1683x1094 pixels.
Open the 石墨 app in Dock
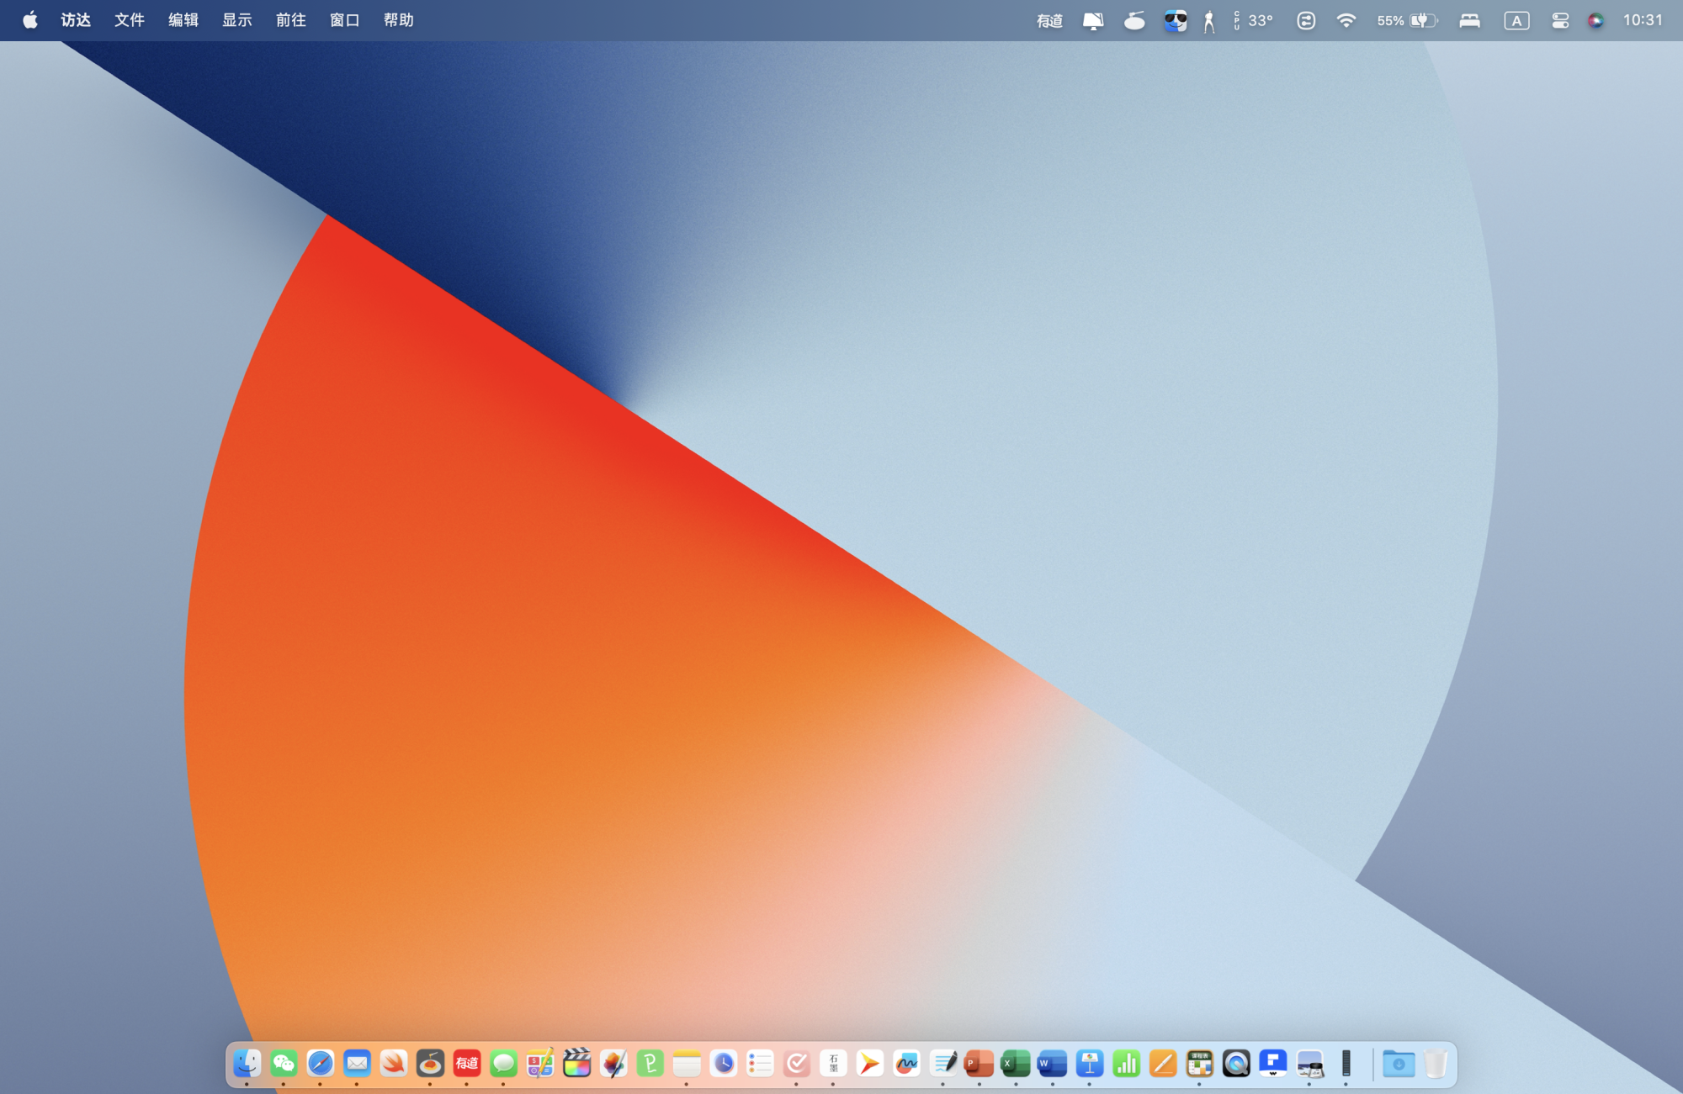click(833, 1064)
